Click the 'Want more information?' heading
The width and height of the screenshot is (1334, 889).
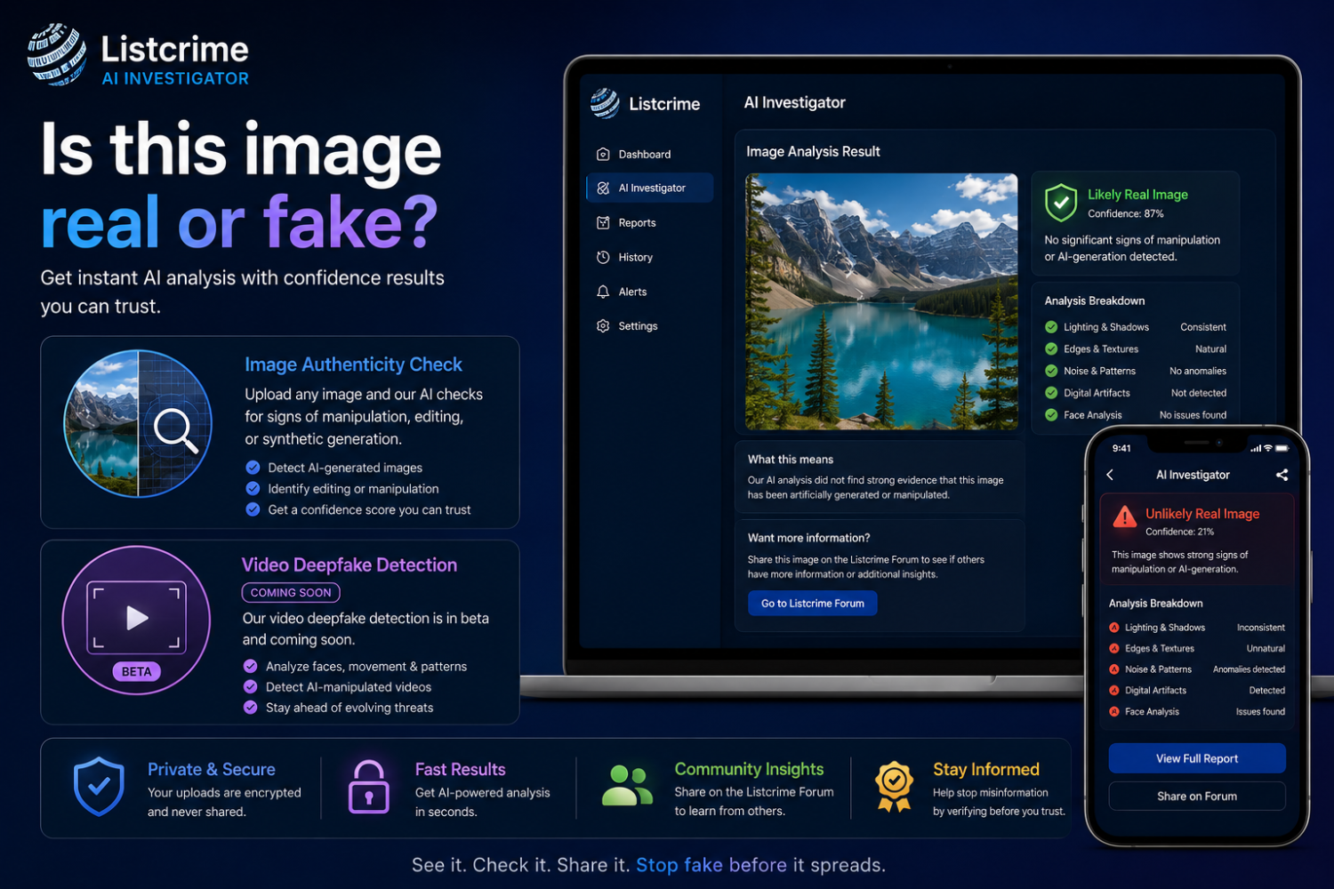coord(808,538)
